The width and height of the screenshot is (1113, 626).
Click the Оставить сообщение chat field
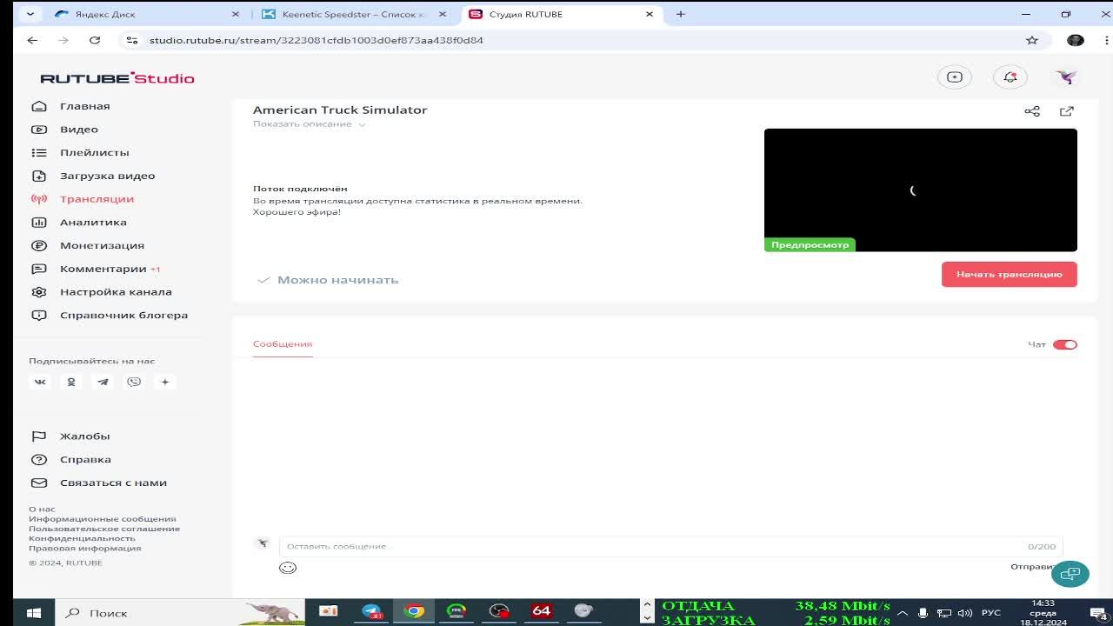tap(671, 546)
